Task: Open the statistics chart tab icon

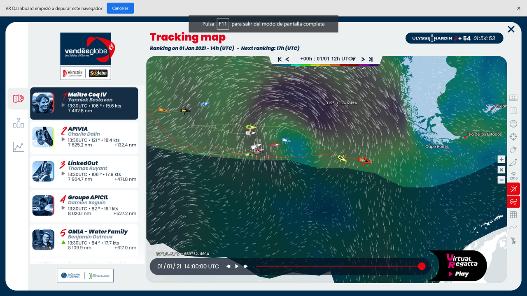Action: [x=18, y=147]
